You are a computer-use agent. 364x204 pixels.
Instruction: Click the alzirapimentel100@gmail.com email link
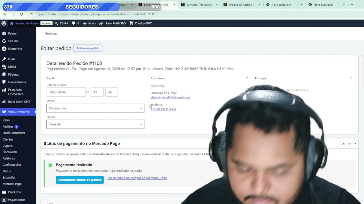tap(170, 97)
